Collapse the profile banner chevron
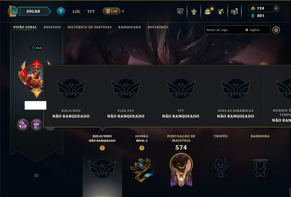 point(36,175)
